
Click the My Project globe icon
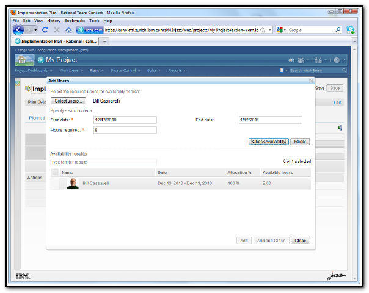point(41,60)
